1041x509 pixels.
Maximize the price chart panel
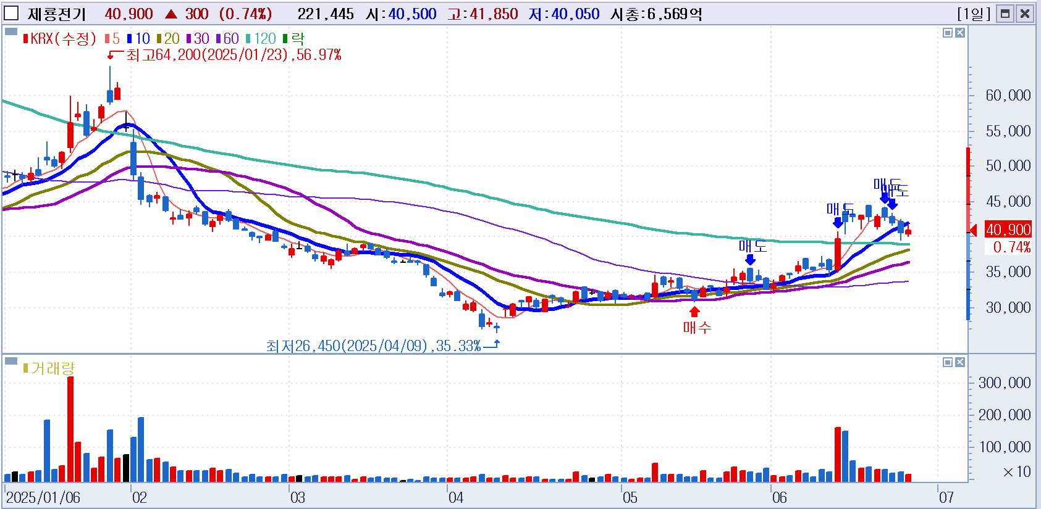[948, 33]
